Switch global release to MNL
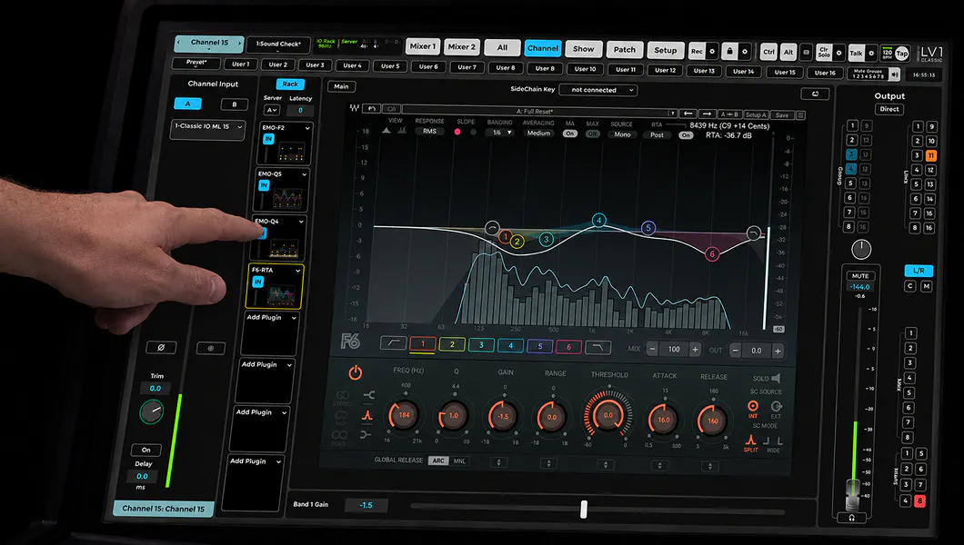The width and height of the screenshot is (964, 545). click(458, 461)
